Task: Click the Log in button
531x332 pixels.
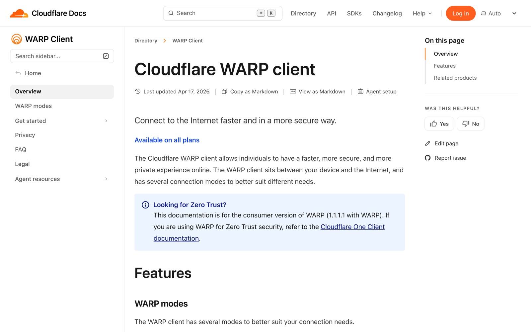Action: pos(461,14)
